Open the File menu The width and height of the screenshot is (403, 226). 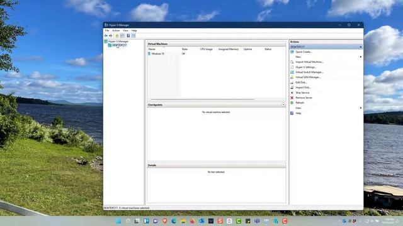tap(107, 31)
